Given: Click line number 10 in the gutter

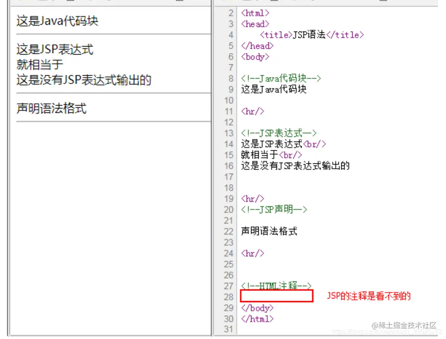Looking at the screenshot, I should [x=229, y=100].
